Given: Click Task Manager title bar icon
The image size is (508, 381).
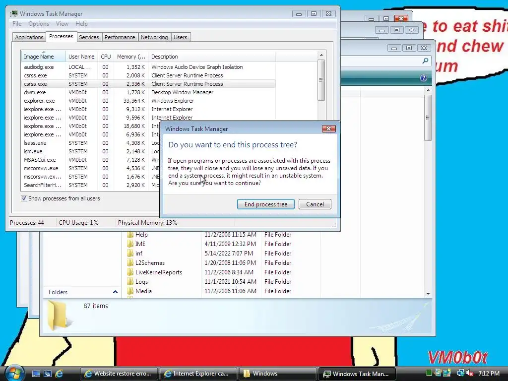Looking at the screenshot, I should tap(13, 13).
